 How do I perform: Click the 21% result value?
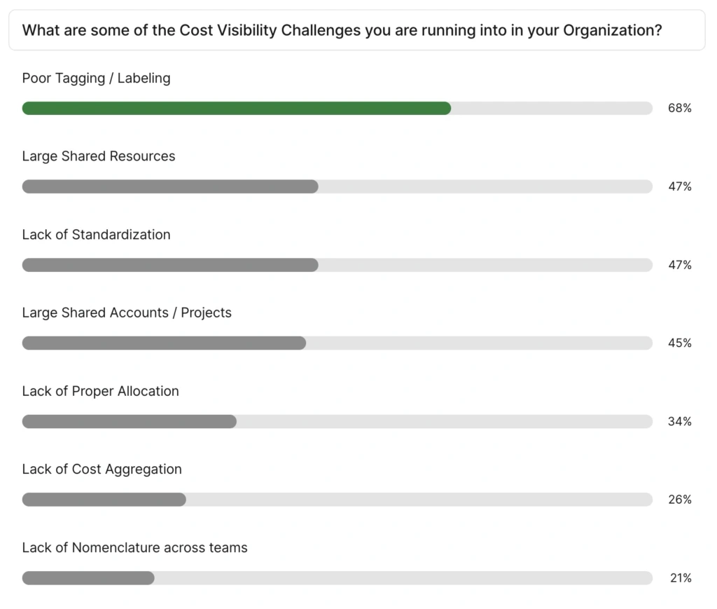tap(679, 578)
